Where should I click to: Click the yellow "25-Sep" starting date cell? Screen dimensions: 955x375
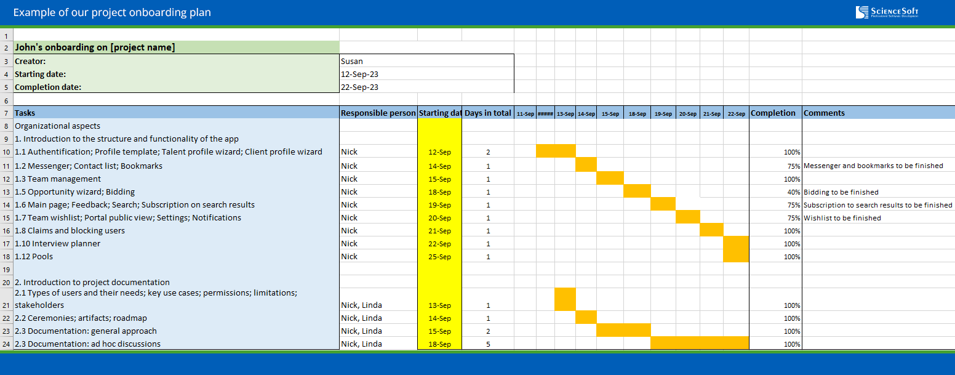pos(439,256)
